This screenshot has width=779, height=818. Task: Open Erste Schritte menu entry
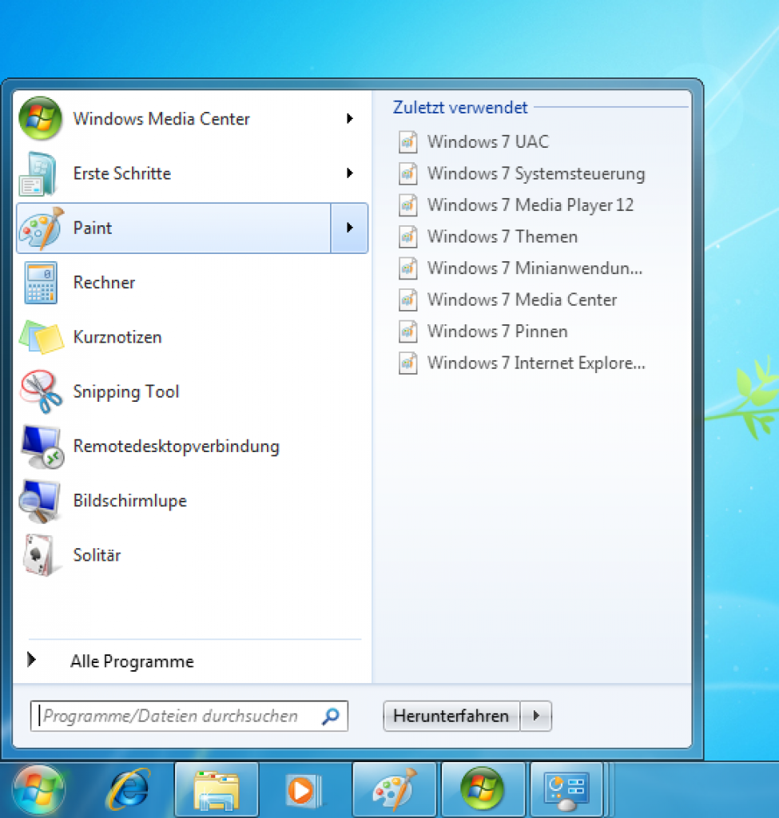(193, 173)
